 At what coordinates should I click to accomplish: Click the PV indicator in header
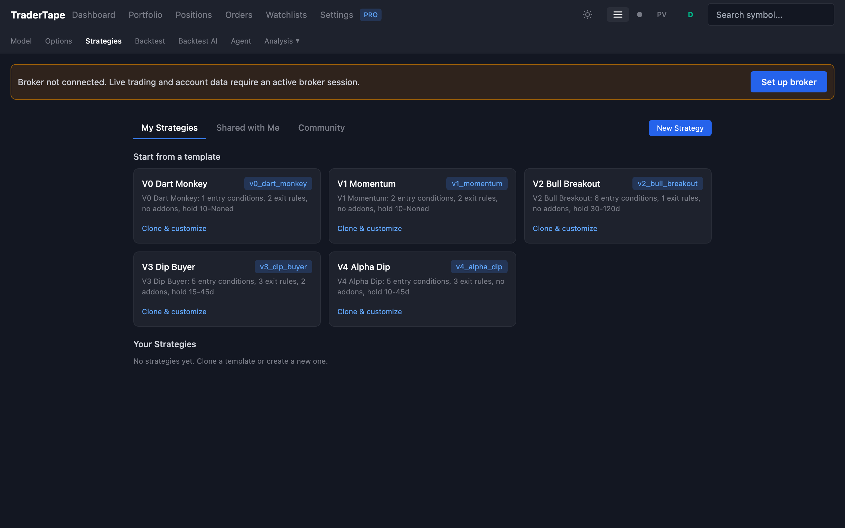[x=661, y=15]
